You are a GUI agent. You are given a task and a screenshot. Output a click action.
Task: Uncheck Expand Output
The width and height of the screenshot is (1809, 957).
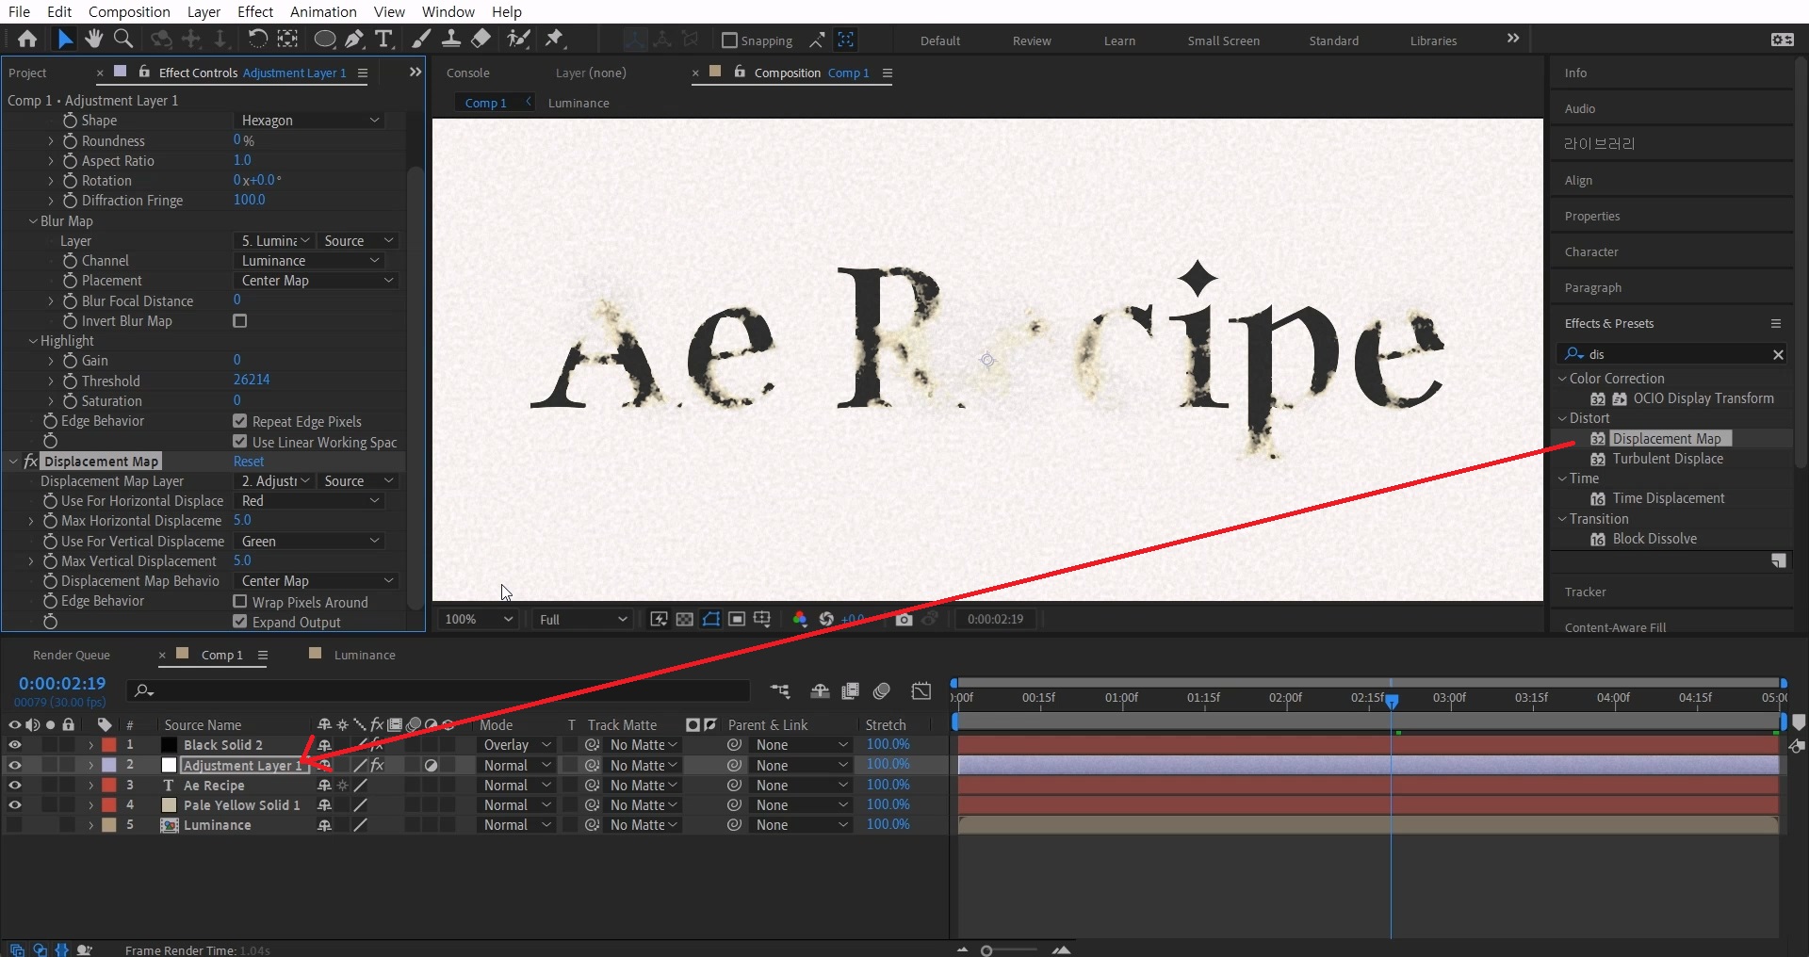240,622
